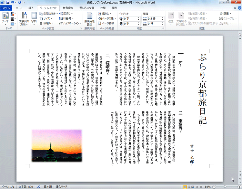Open theme fonts icon
The width and height of the screenshot is (242, 189).
tap(13, 19)
